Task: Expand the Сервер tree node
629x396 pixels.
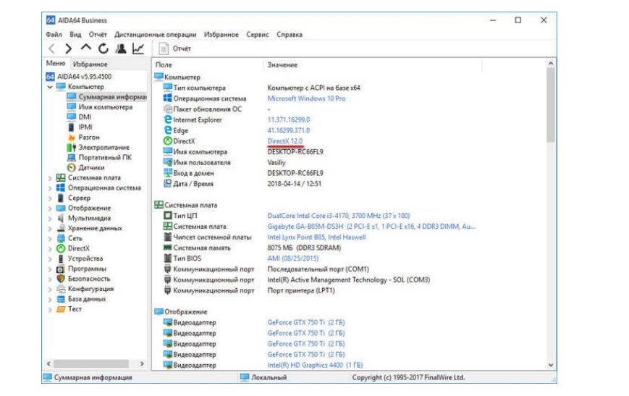Action: [50, 198]
